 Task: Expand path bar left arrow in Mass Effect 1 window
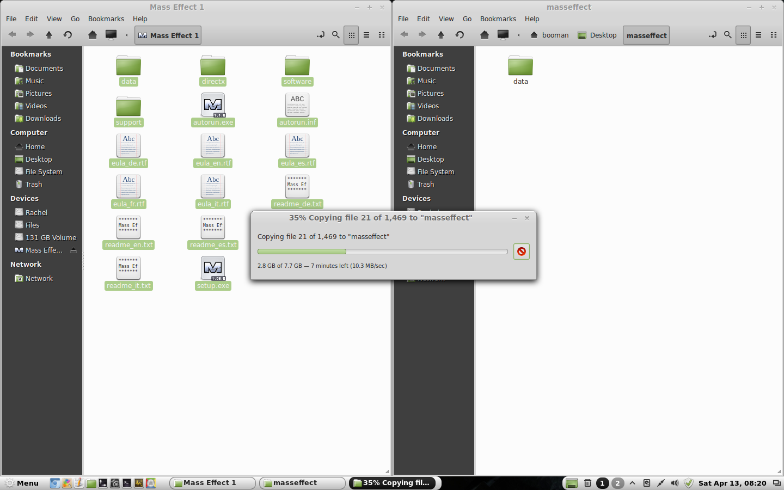click(x=127, y=35)
